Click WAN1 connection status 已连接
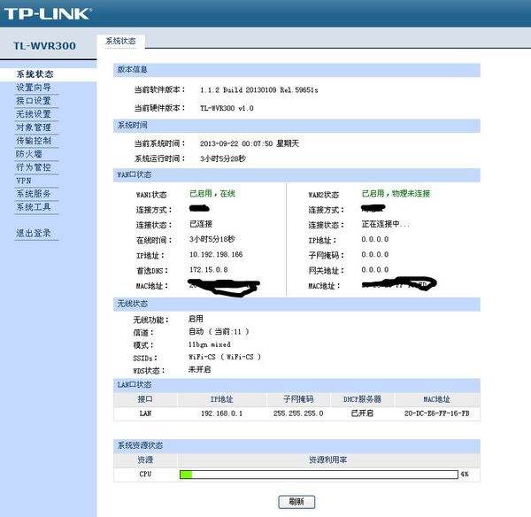The width and height of the screenshot is (531, 517). [x=201, y=224]
